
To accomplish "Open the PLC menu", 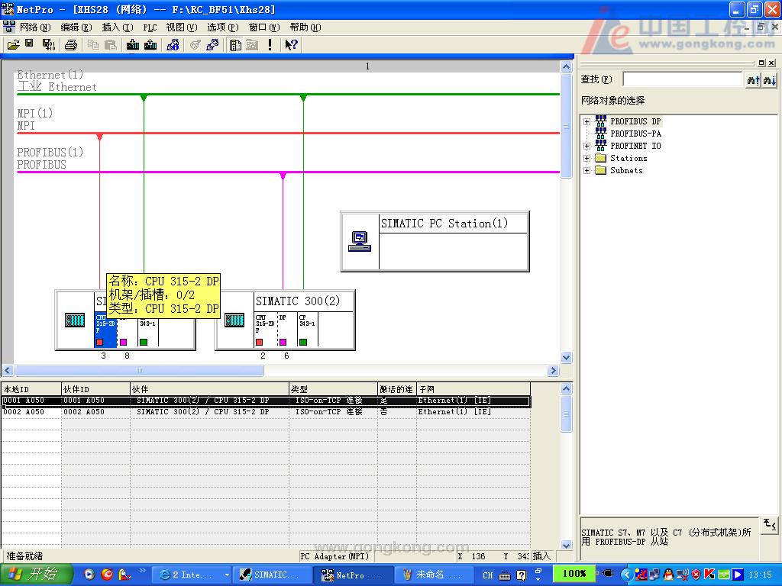I will tap(150, 27).
